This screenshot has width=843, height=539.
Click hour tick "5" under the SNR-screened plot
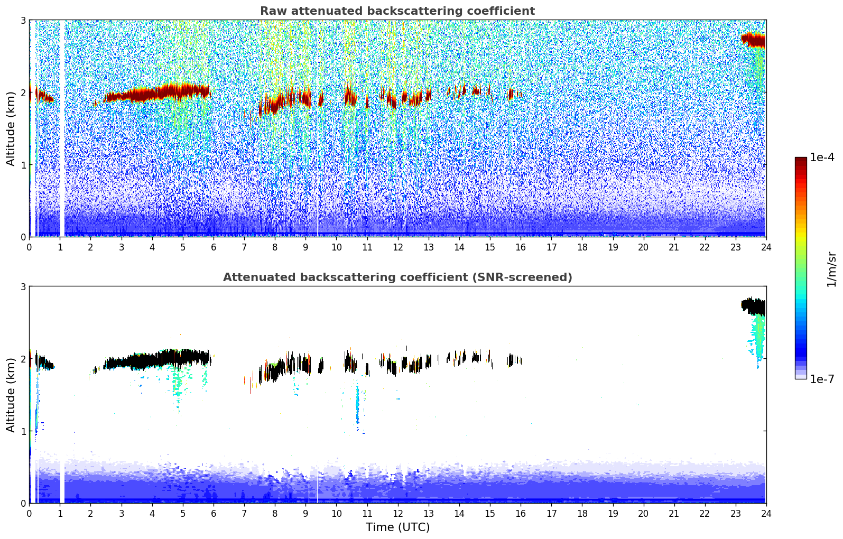point(183,513)
